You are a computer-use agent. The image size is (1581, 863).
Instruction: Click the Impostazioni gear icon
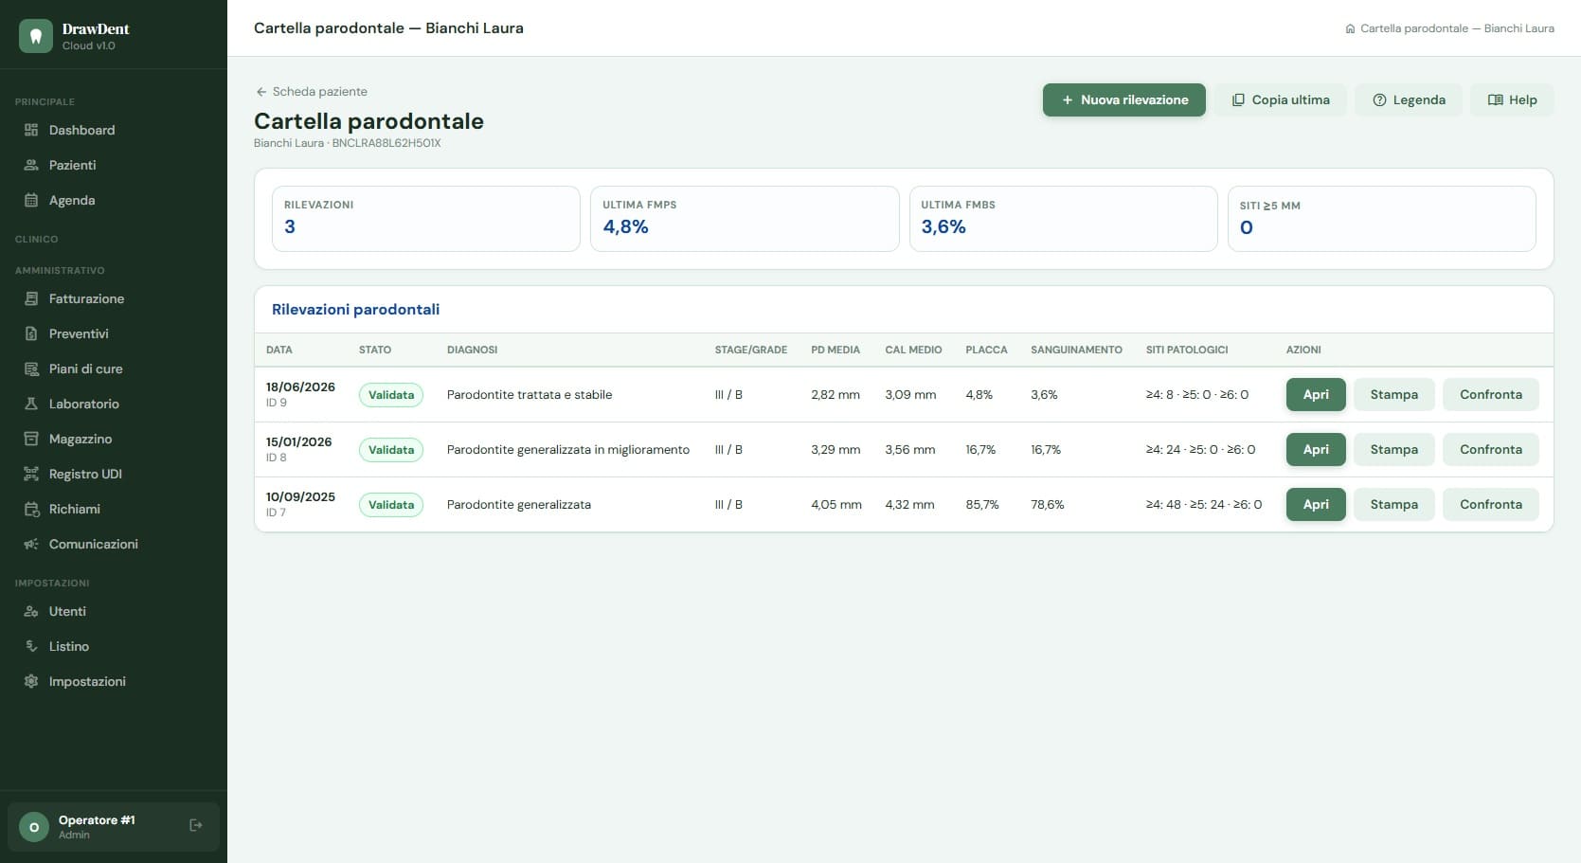(31, 681)
